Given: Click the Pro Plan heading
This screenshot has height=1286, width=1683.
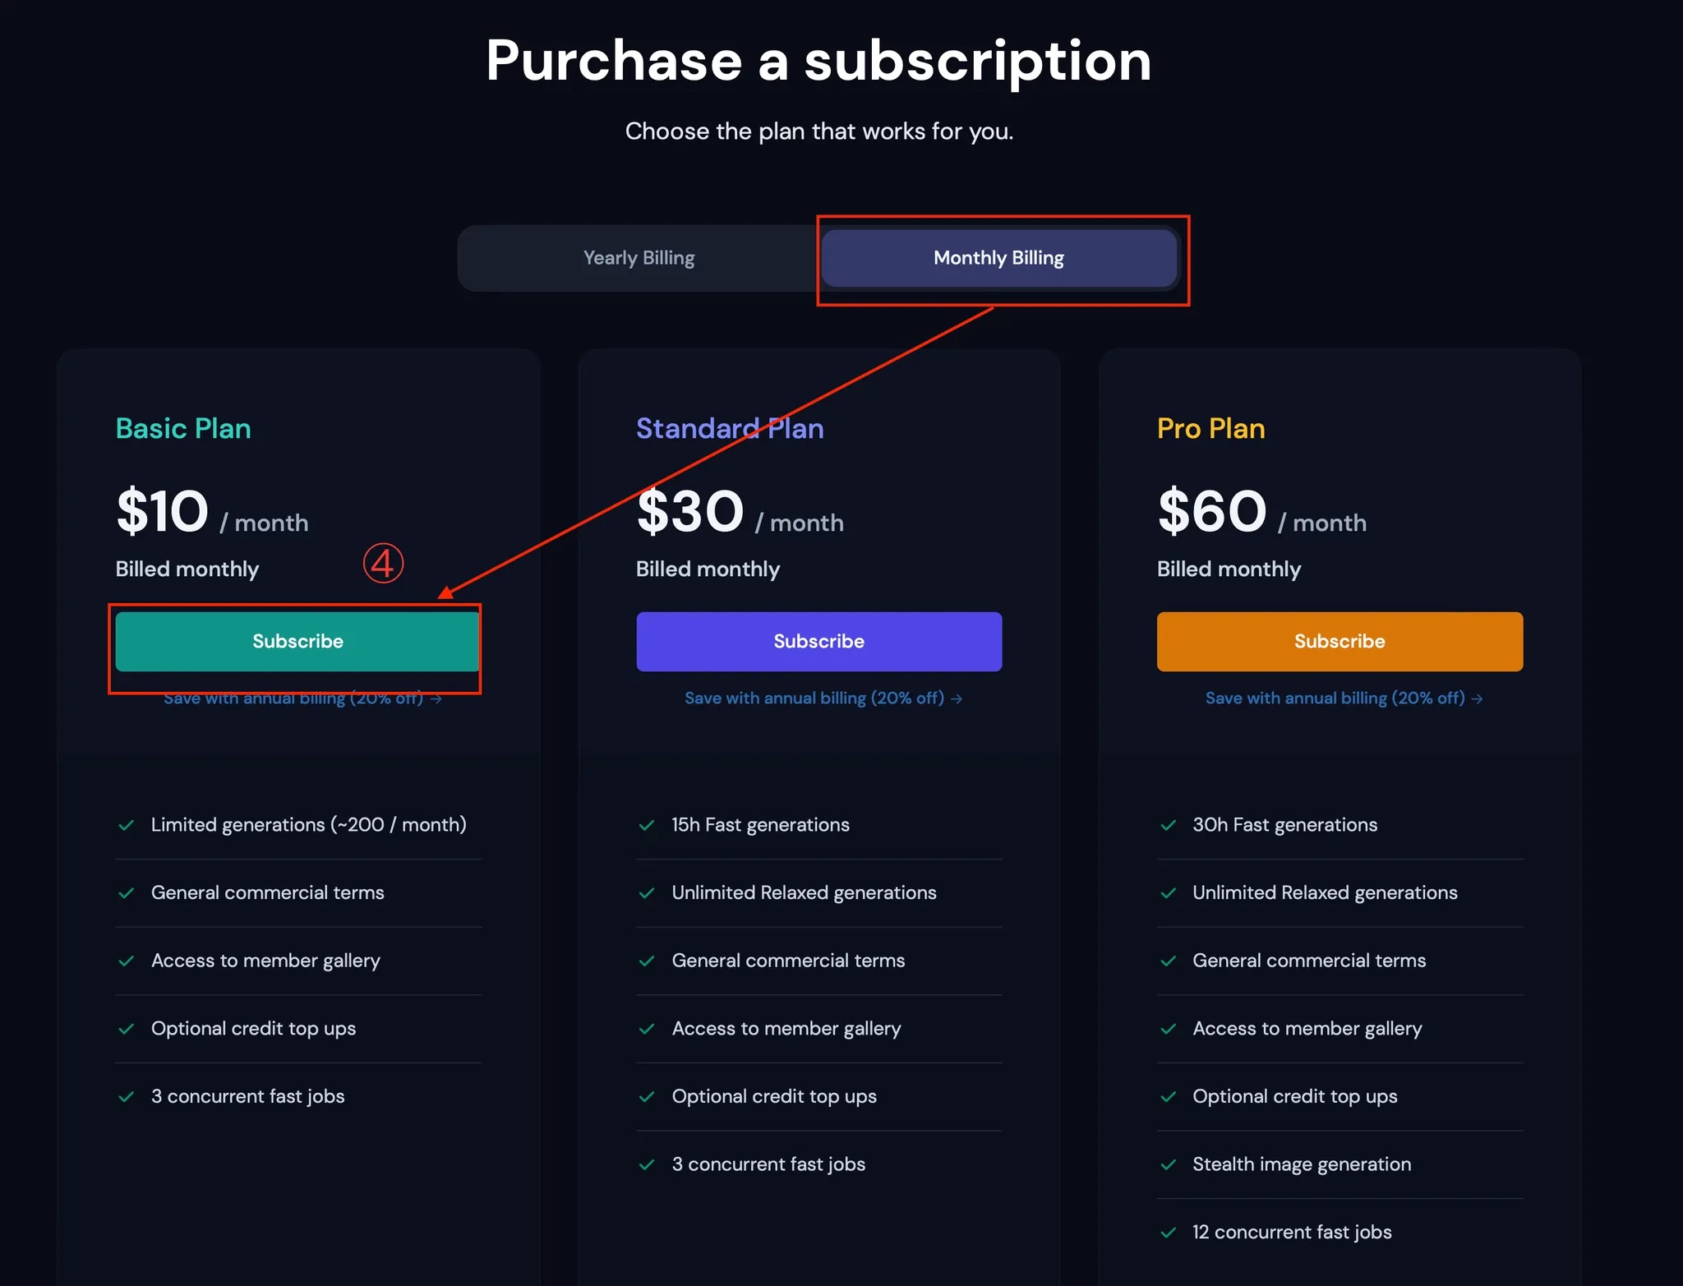Looking at the screenshot, I should [1210, 428].
